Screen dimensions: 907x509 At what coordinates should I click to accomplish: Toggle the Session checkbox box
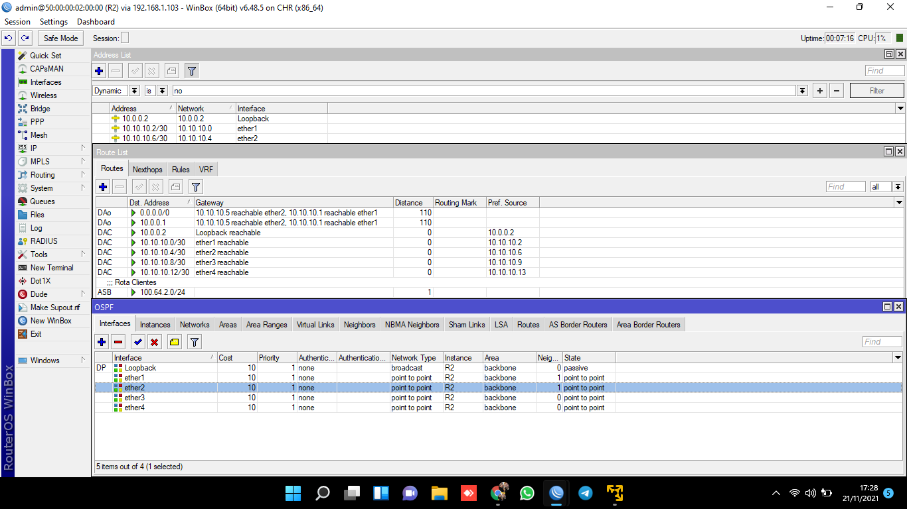[125, 38]
